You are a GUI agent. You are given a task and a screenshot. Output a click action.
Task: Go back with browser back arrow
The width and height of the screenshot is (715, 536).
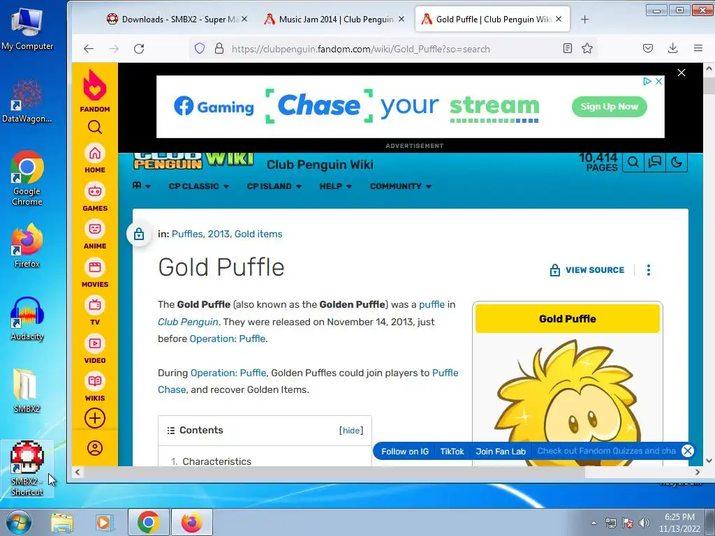(89, 49)
